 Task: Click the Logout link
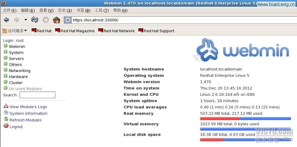point(16,127)
